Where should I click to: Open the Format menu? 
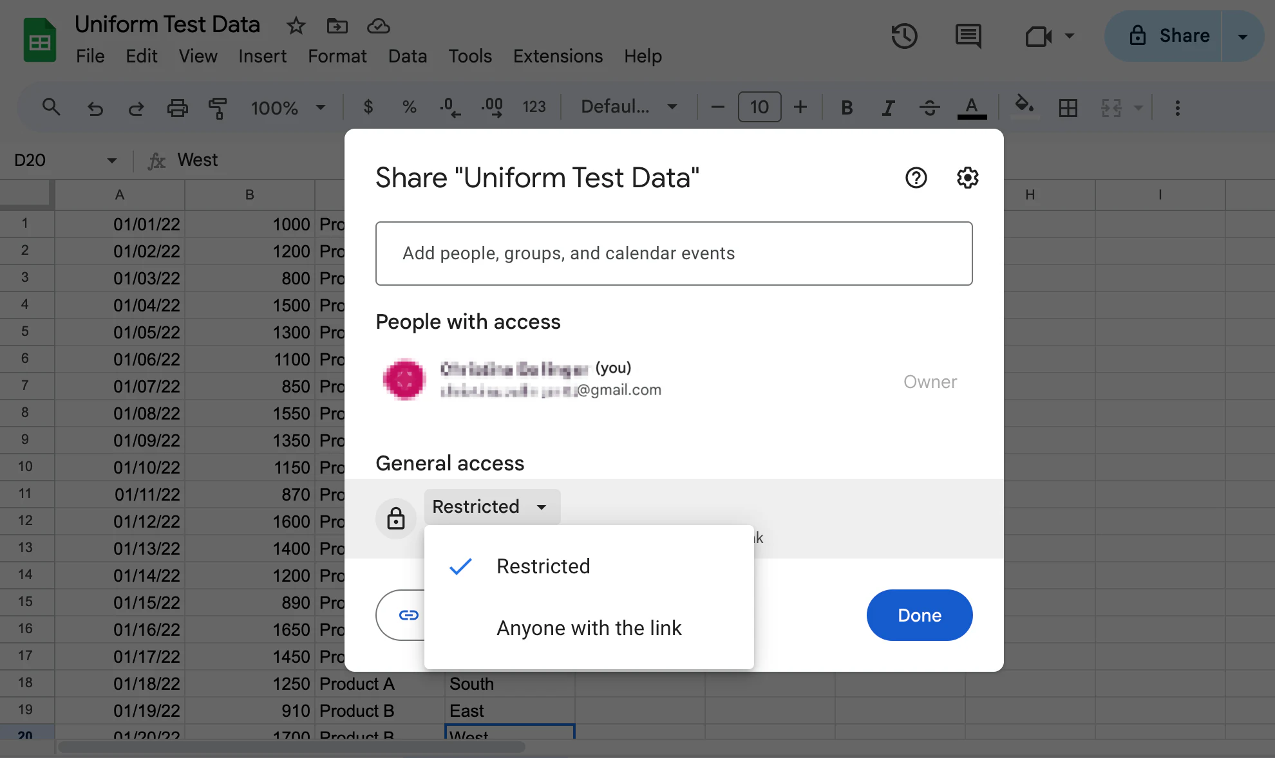(x=337, y=57)
